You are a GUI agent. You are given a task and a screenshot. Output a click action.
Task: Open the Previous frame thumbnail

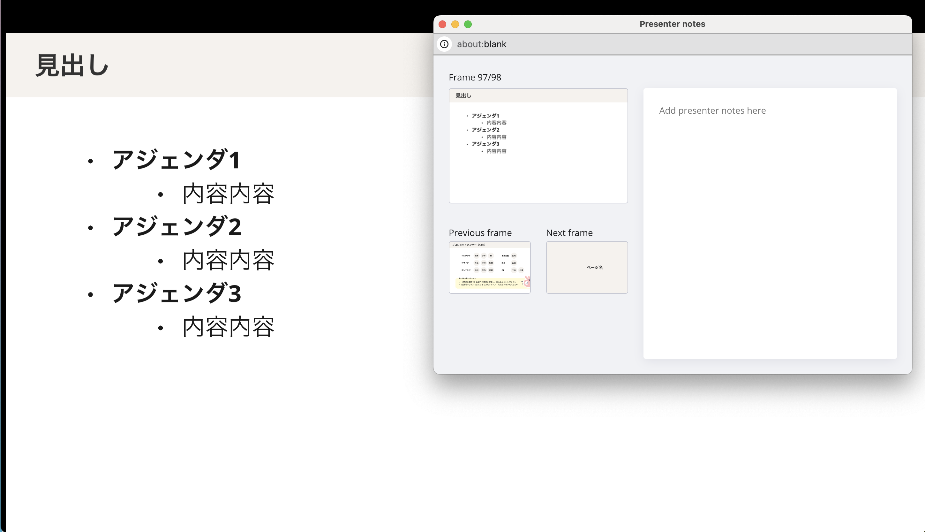pyautogui.click(x=489, y=267)
